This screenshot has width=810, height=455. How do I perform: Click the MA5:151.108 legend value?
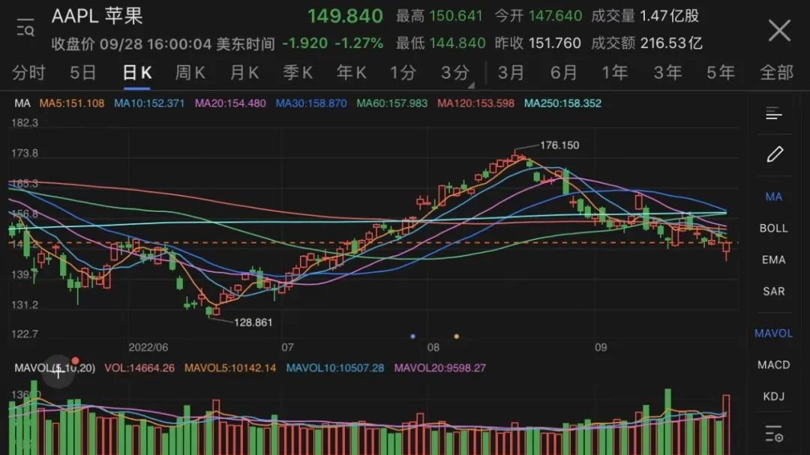[72, 103]
